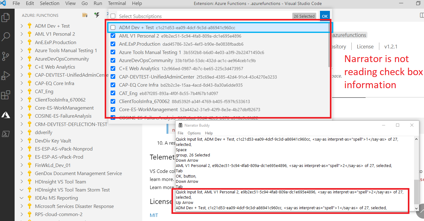
Task: Collapse HDInsight VS Tool Team Storm Test
Action: click(x=22, y=190)
